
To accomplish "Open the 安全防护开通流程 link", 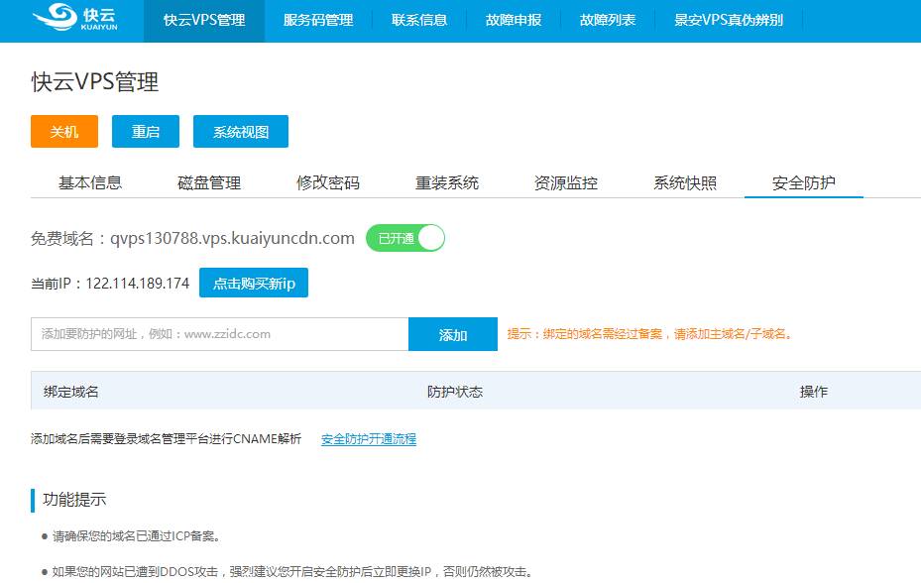I will coord(369,439).
